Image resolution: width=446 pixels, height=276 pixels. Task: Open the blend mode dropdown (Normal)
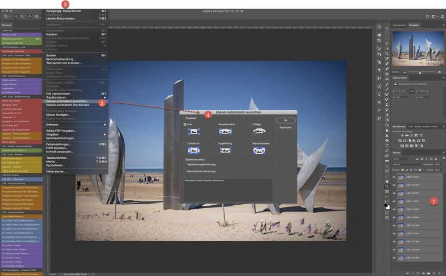(407, 165)
